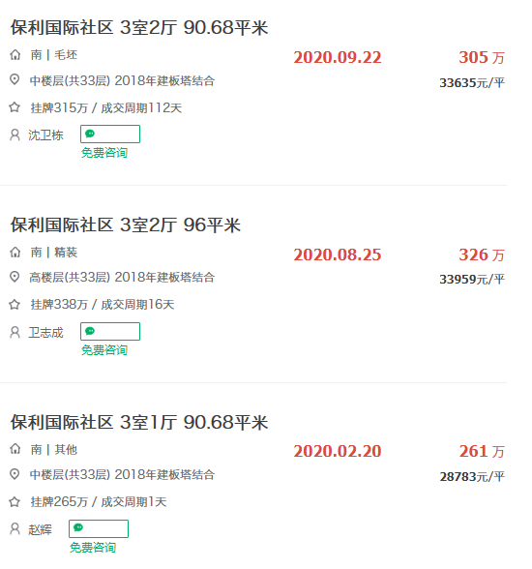Viewport: 532px width, 569px height.
Task: Open listing titled 保利国际社区 3室1厅 90.68平米
Action: tap(139, 422)
